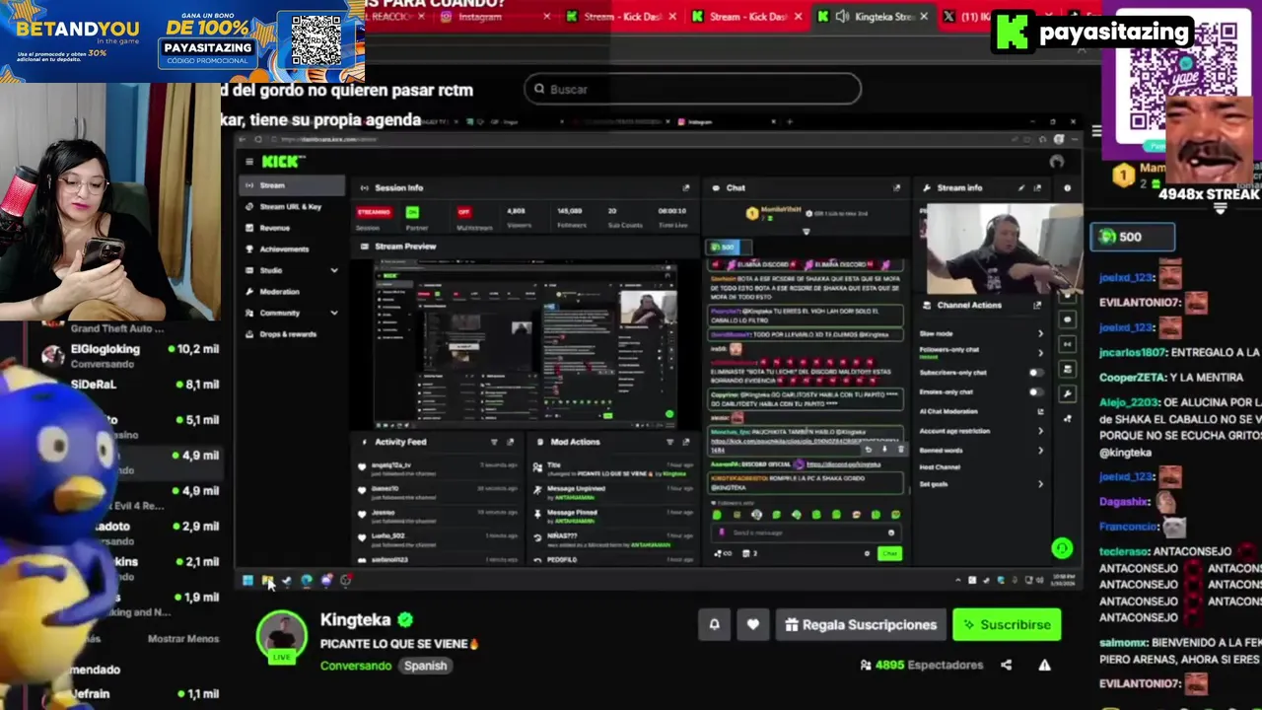The width and height of the screenshot is (1262, 710).
Task: Open Achievements sidebar item
Action: click(293, 249)
